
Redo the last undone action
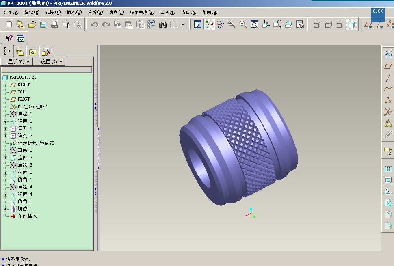tap(106, 24)
